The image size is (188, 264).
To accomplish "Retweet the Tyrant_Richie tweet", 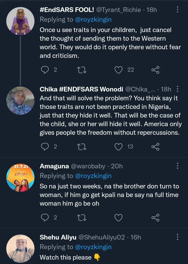I will coord(82,70).
